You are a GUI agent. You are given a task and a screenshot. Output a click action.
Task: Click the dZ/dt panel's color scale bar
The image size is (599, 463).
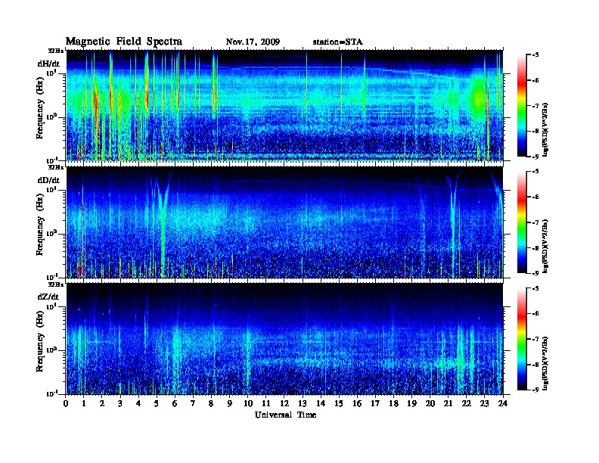click(x=521, y=339)
